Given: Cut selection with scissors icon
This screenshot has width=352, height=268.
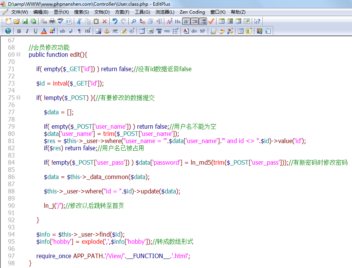Looking at the screenshot, I should click(x=79, y=21).
